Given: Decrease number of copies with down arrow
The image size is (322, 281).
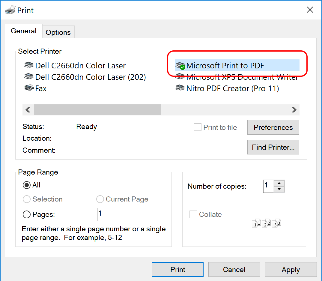Looking at the screenshot, I should pyautogui.click(x=279, y=189).
